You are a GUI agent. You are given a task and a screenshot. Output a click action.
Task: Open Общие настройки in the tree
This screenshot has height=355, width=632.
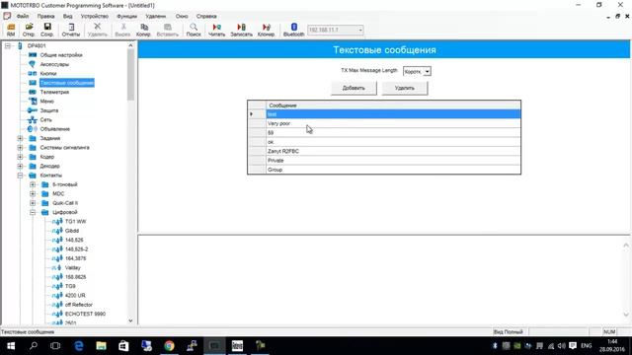click(x=61, y=55)
